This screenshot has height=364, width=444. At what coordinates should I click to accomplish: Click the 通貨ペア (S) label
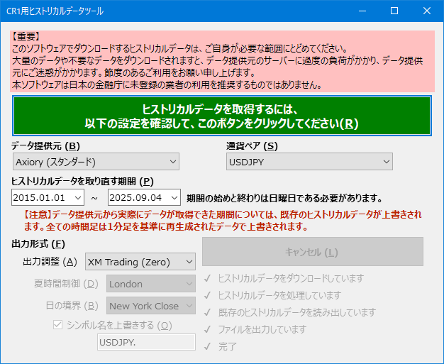click(x=252, y=146)
